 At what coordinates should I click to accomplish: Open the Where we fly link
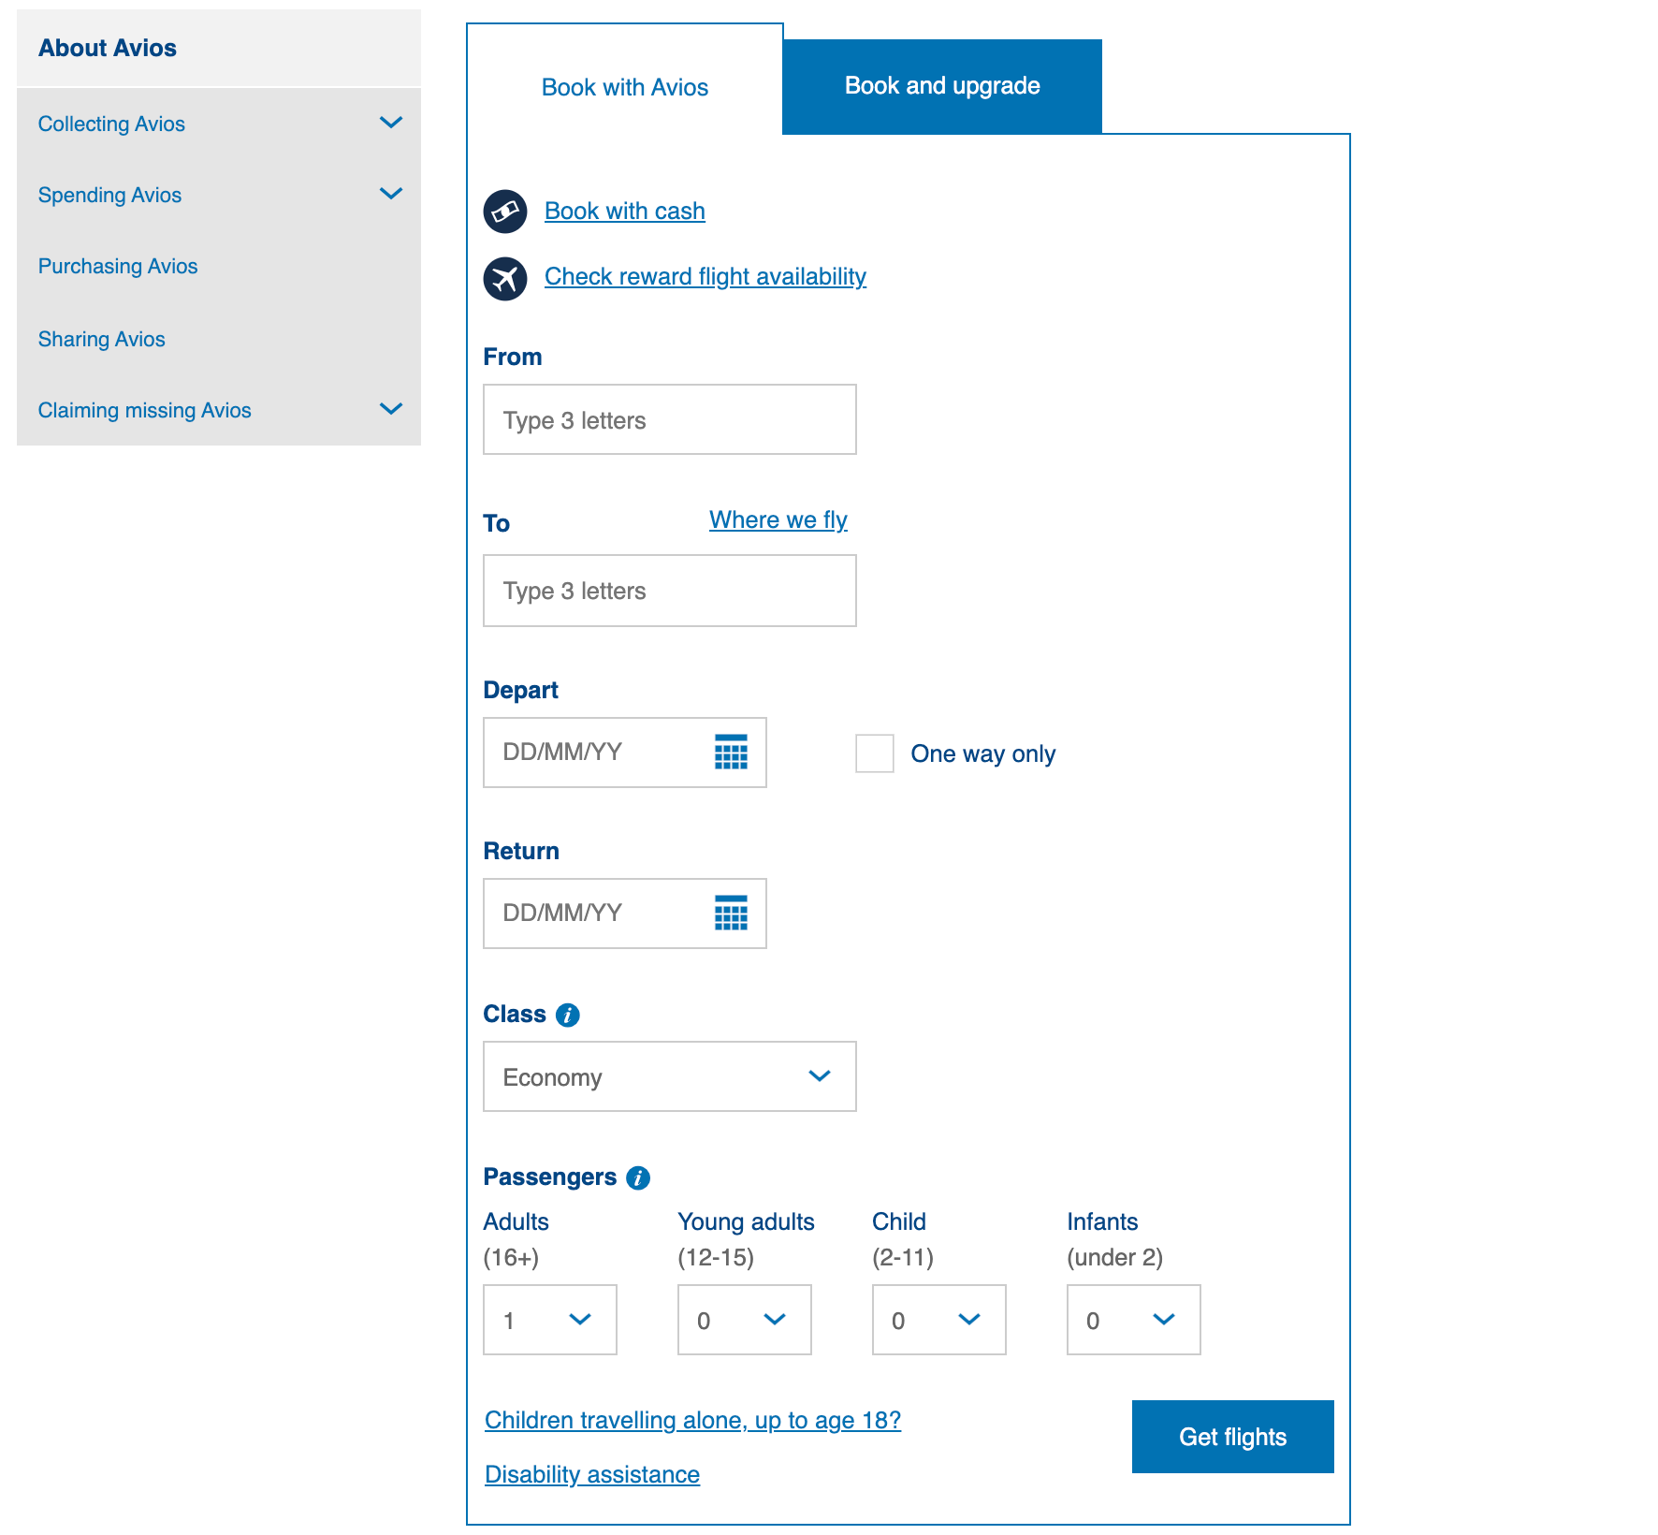[x=778, y=519]
